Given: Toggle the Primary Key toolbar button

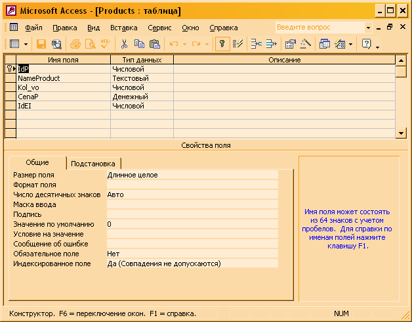Looking at the screenshot, I should coord(222,44).
